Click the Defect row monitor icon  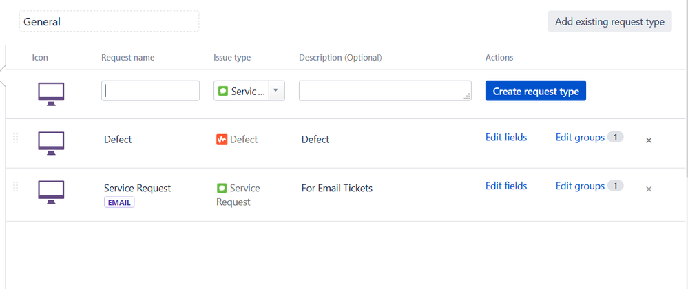[51, 143]
